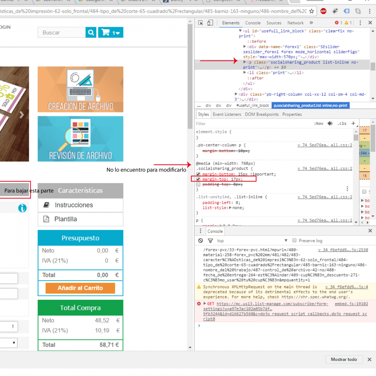Toggle the .cls class editor button
This screenshot has height=376, width=376.
(342, 123)
